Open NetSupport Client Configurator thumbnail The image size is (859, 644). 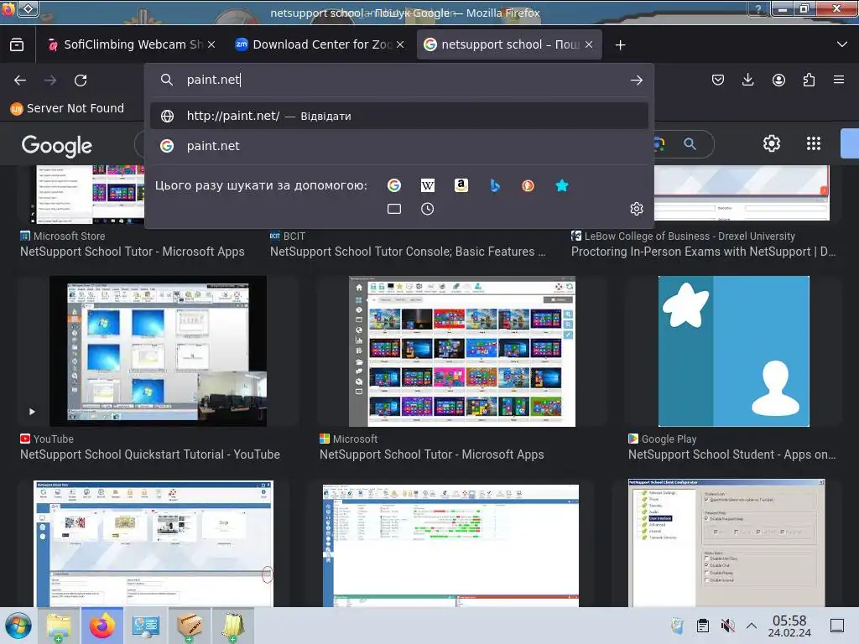pos(726,543)
